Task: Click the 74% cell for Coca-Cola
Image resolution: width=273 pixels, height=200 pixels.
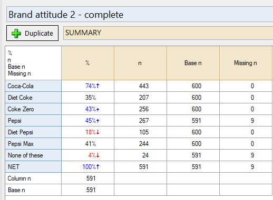Action: pyautogui.click(x=87, y=86)
